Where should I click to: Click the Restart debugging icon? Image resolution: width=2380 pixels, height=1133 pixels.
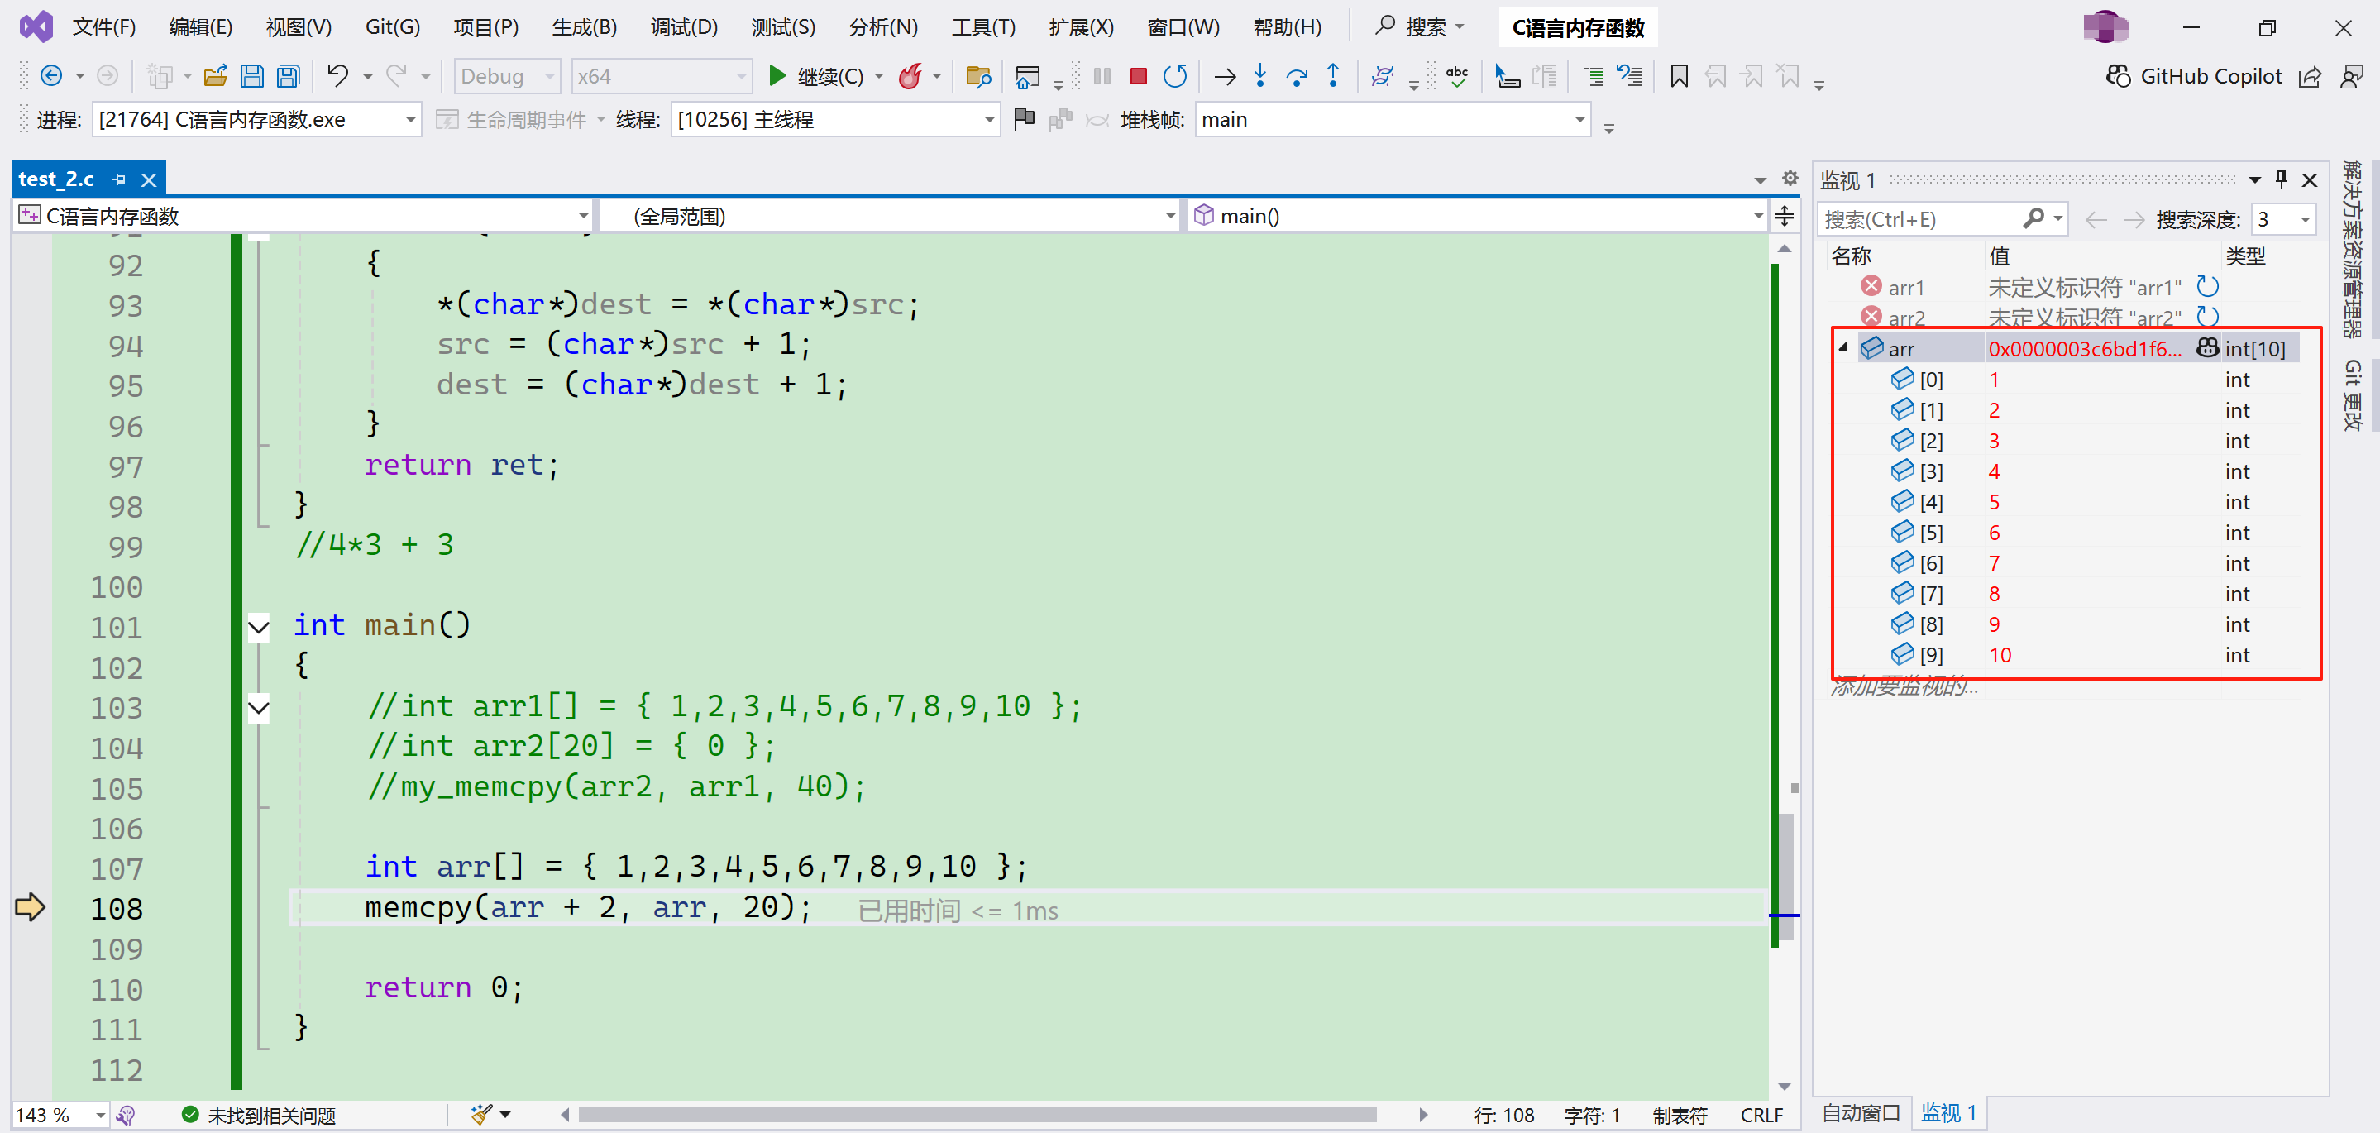(x=1175, y=77)
